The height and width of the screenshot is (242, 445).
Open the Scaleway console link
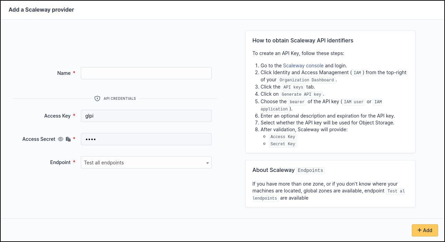click(303, 66)
